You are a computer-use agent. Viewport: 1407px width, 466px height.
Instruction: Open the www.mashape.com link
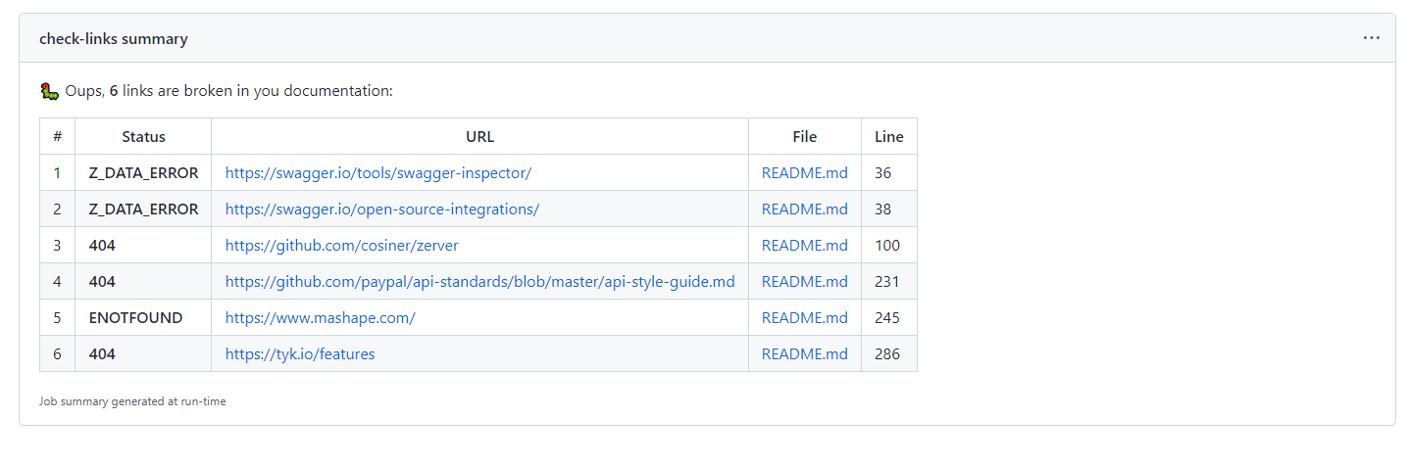[321, 318]
